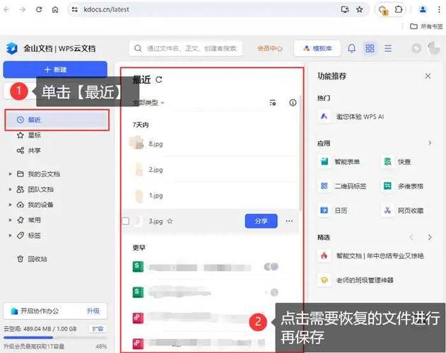Go to the browser home page icon

pyautogui.click(x=55, y=10)
